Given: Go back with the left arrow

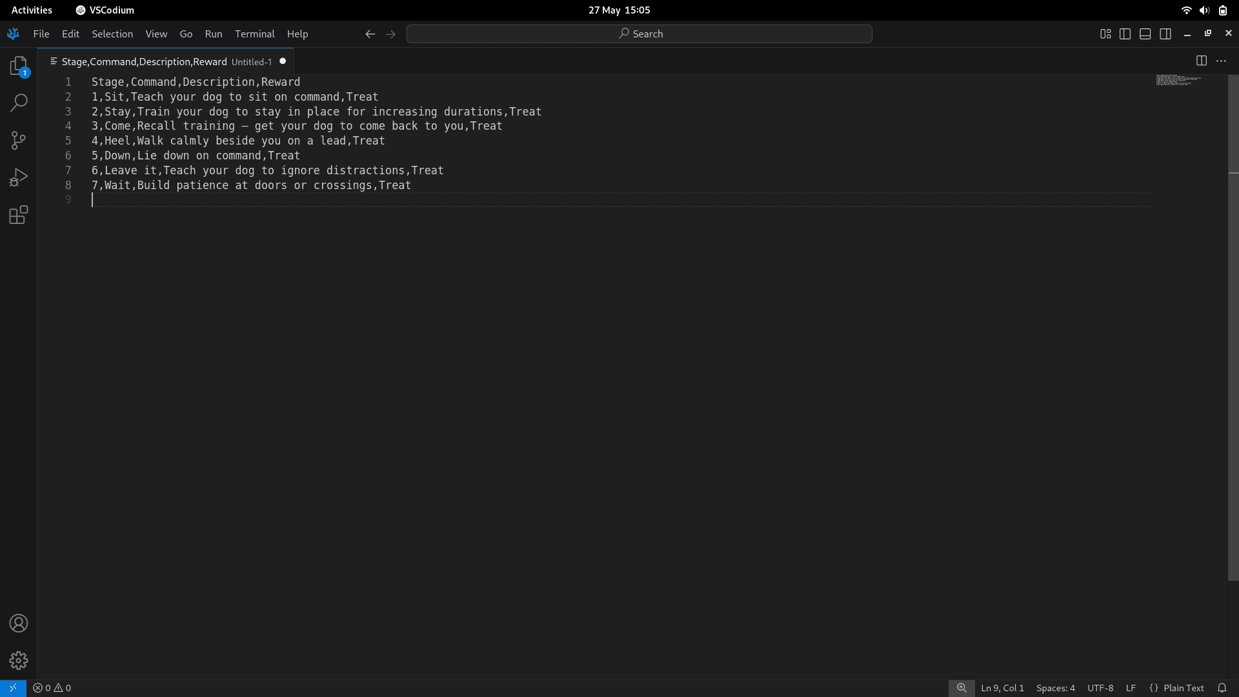Looking at the screenshot, I should [x=370, y=34].
